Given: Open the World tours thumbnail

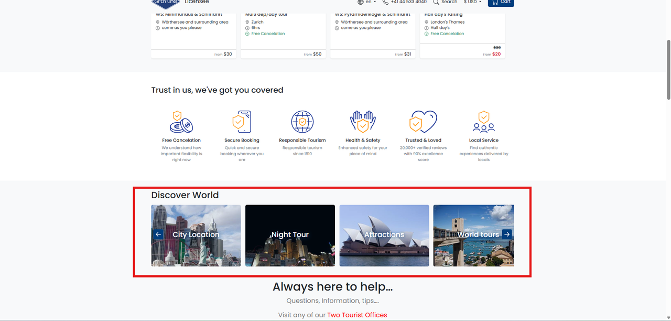Looking at the screenshot, I should pyautogui.click(x=474, y=236).
